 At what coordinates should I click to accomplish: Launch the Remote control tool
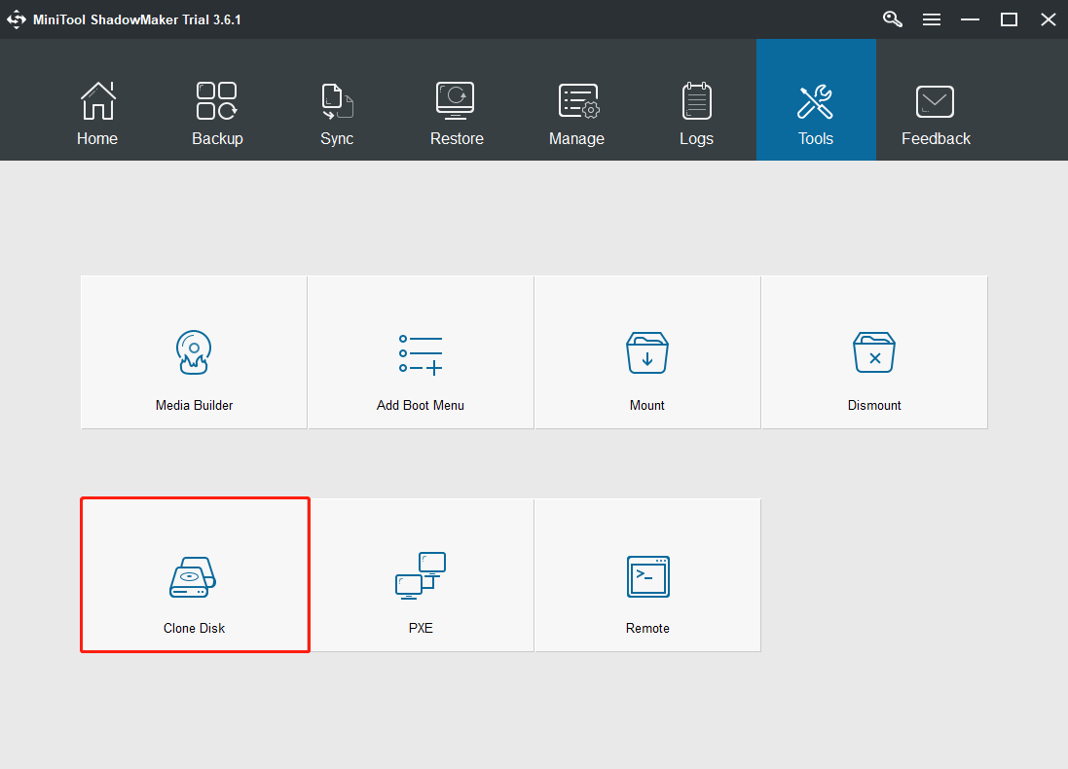647,575
